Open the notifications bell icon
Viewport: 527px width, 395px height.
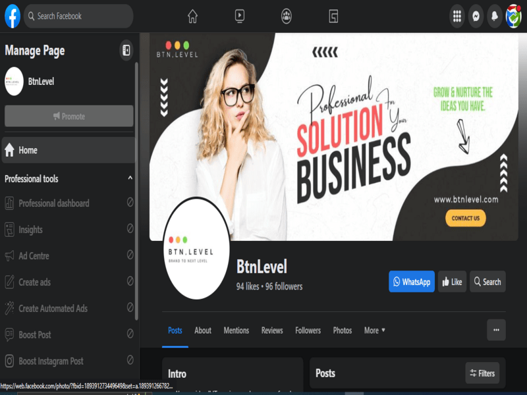click(x=494, y=16)
